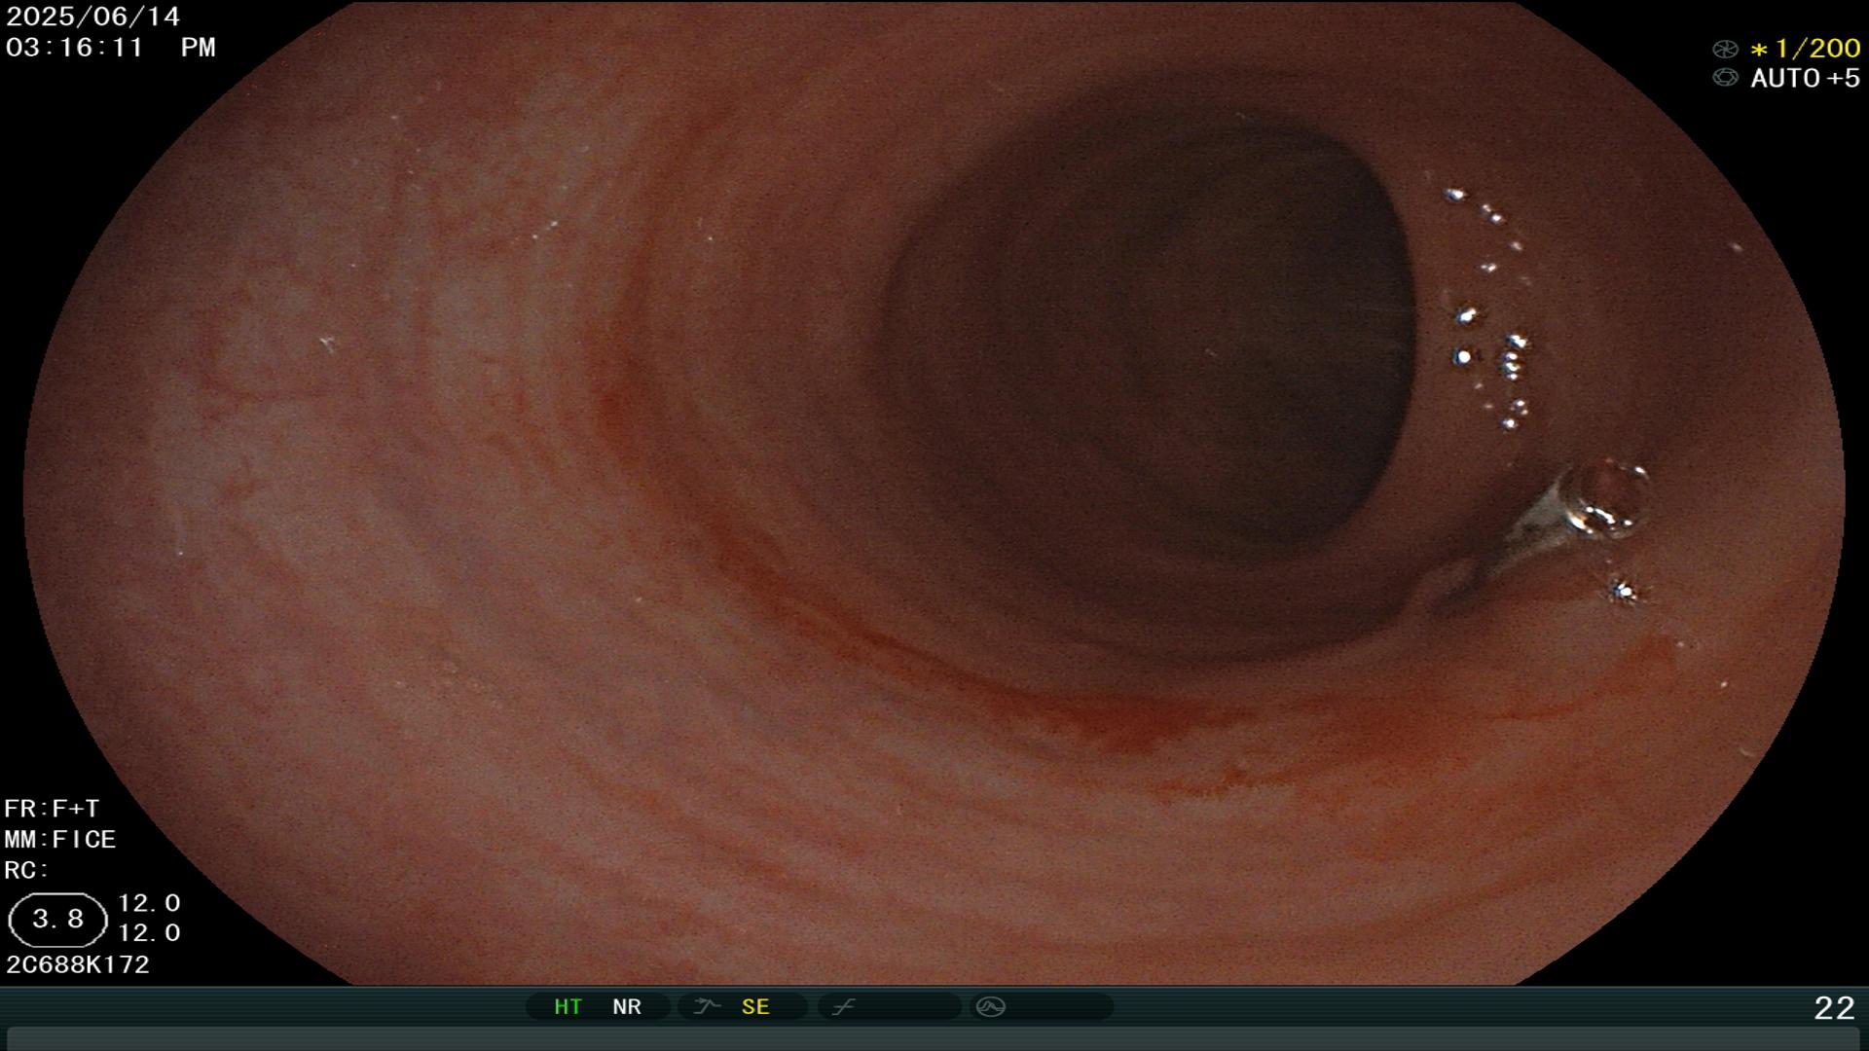Click the slashed f-shaped curve status icon
Screen dimensions: 1869x1051
pyautogui.click(x=844, y=1006)
